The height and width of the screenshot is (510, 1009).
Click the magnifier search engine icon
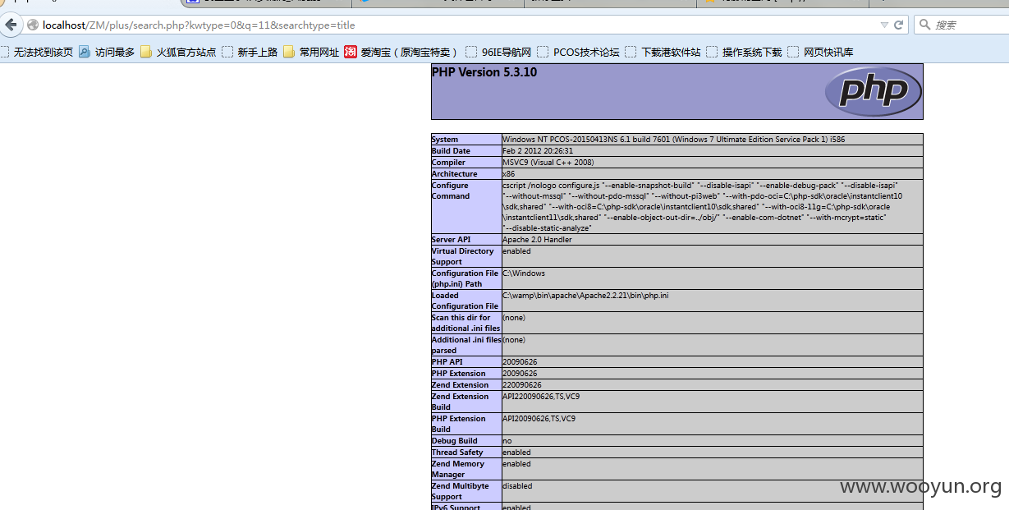[x=924, y=25]
